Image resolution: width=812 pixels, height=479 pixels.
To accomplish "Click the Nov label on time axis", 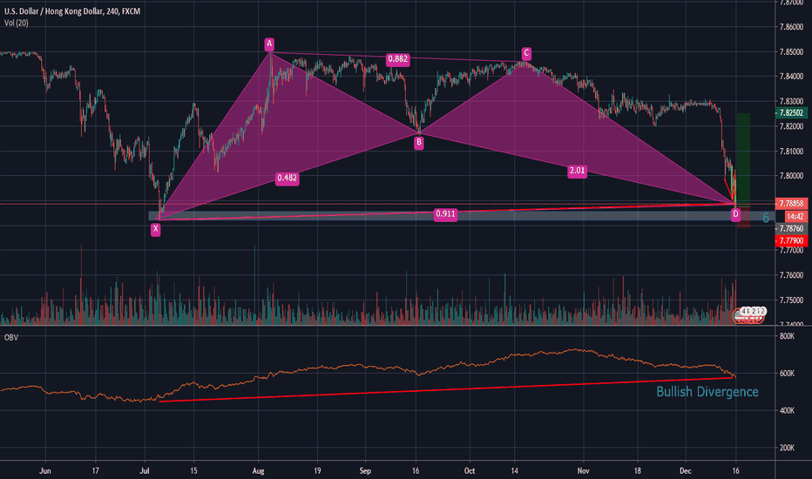I will 583,470.
